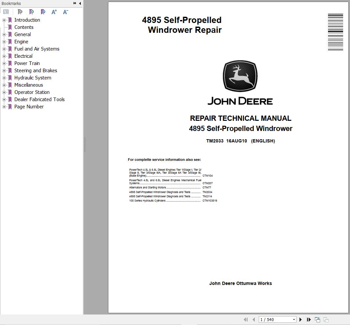Open the Contents bookmark
350x325 pixels.
(24, 27)
